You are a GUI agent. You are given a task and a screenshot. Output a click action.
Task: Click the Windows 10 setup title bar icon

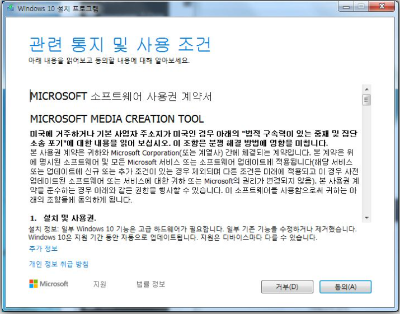coord(11,8)
